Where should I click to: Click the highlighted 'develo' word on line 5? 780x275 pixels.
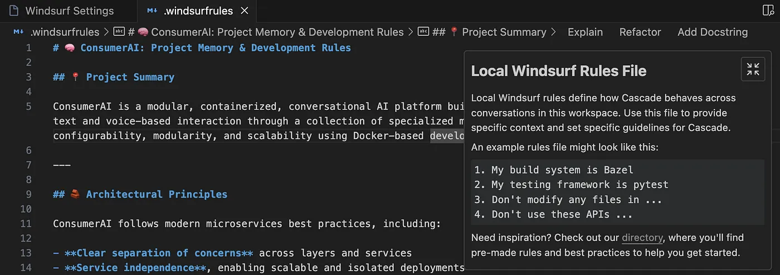[x=447, y=136]
